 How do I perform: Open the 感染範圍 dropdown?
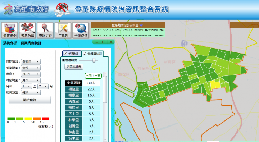(x=31, y=68)
